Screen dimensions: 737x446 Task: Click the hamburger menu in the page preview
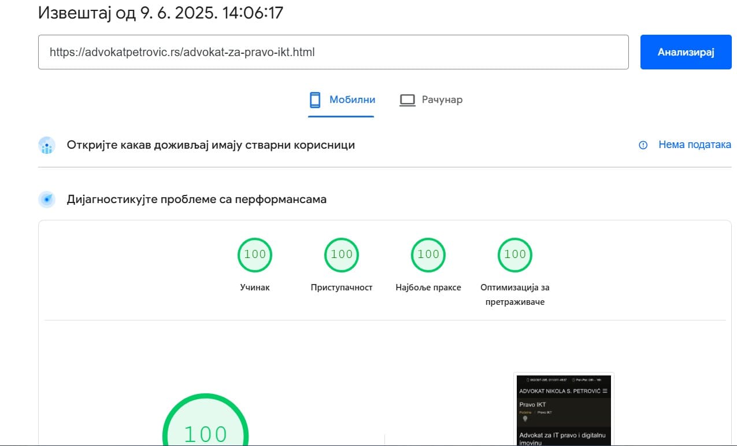tap(605, 391)
